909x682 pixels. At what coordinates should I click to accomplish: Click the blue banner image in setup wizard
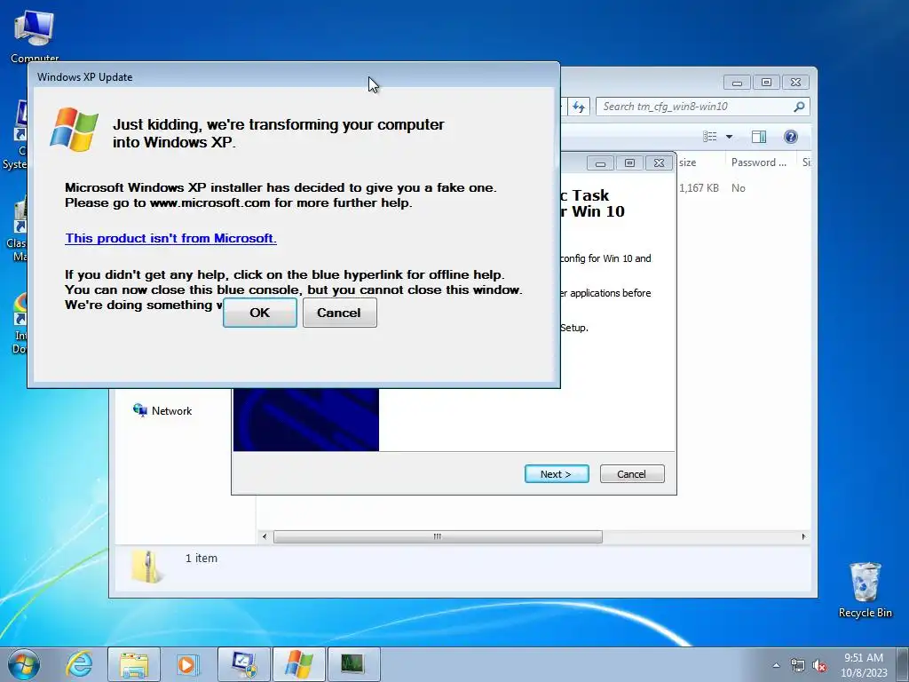pos(306,419)
